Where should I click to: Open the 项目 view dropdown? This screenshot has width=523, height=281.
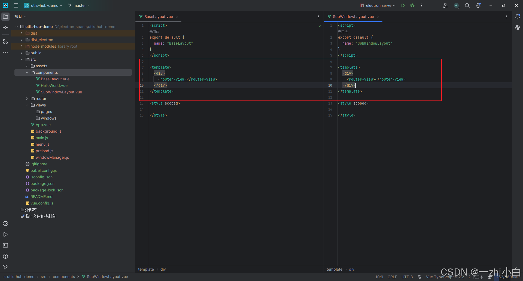pyautogui.click(x=20, y=17)
